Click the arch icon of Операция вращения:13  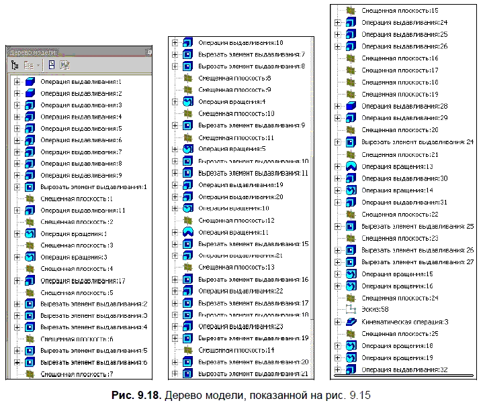tap(351, 166)
